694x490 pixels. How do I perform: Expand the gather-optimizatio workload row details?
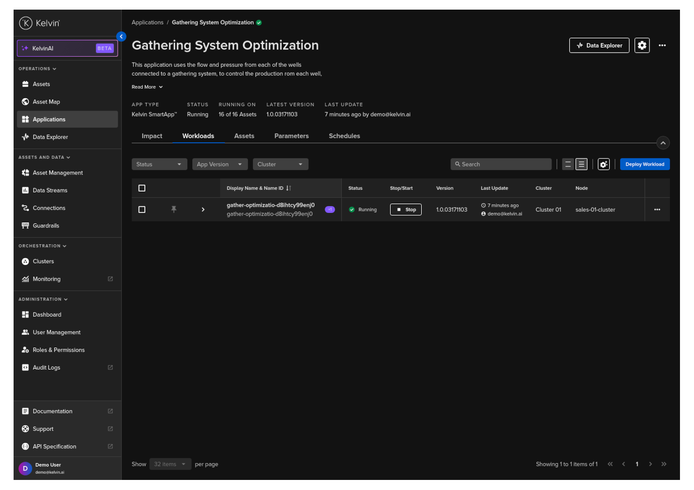203,210
